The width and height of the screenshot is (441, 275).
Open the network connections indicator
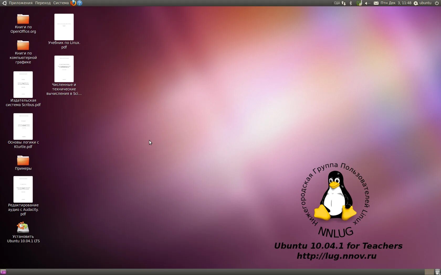point(344,3)
